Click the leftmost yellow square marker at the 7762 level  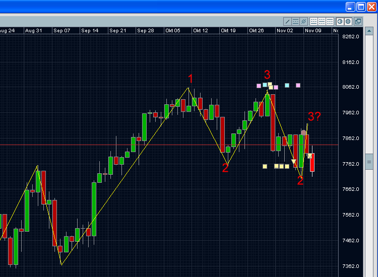coord(265,166)
